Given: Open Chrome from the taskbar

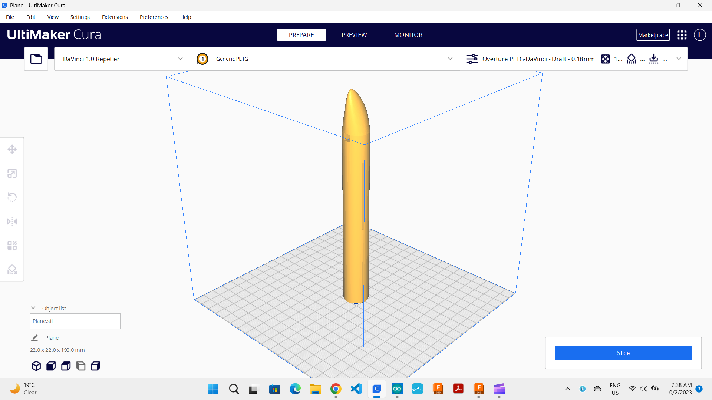Looking at the screenshot, I should pyautogui.click(x=336, y=389).
